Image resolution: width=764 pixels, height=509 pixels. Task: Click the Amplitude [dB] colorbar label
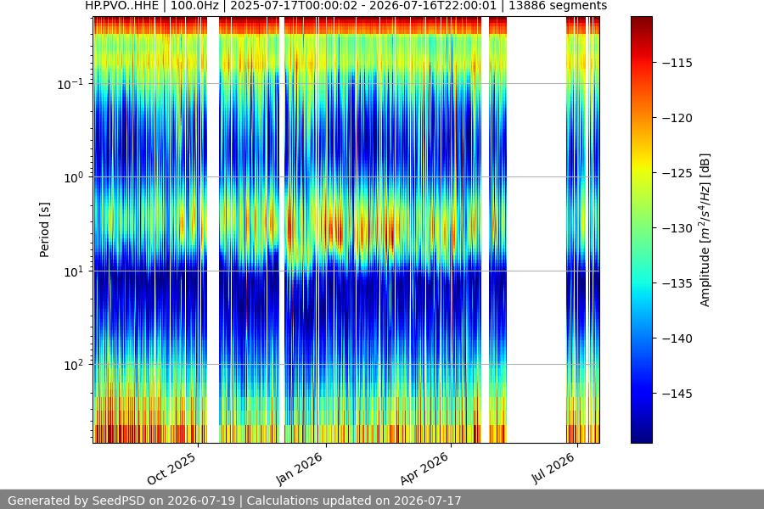[705, 230]
